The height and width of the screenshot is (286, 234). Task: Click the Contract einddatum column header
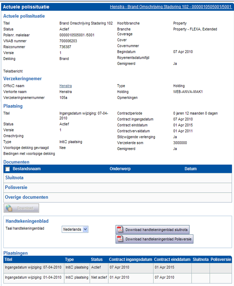tap(172, 260)
